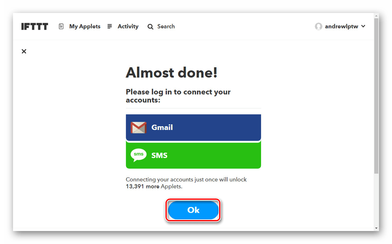Viewport: 392px width, 244px height.
Task: Connect the Gmail account bar
Action: (x=194, y=127)
